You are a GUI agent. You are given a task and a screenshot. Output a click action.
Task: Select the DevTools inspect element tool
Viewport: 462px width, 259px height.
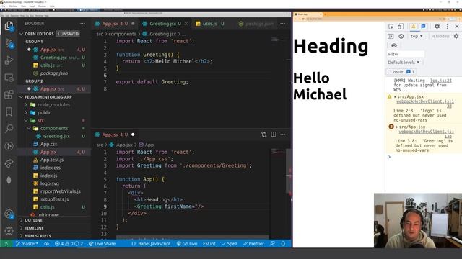391,27
